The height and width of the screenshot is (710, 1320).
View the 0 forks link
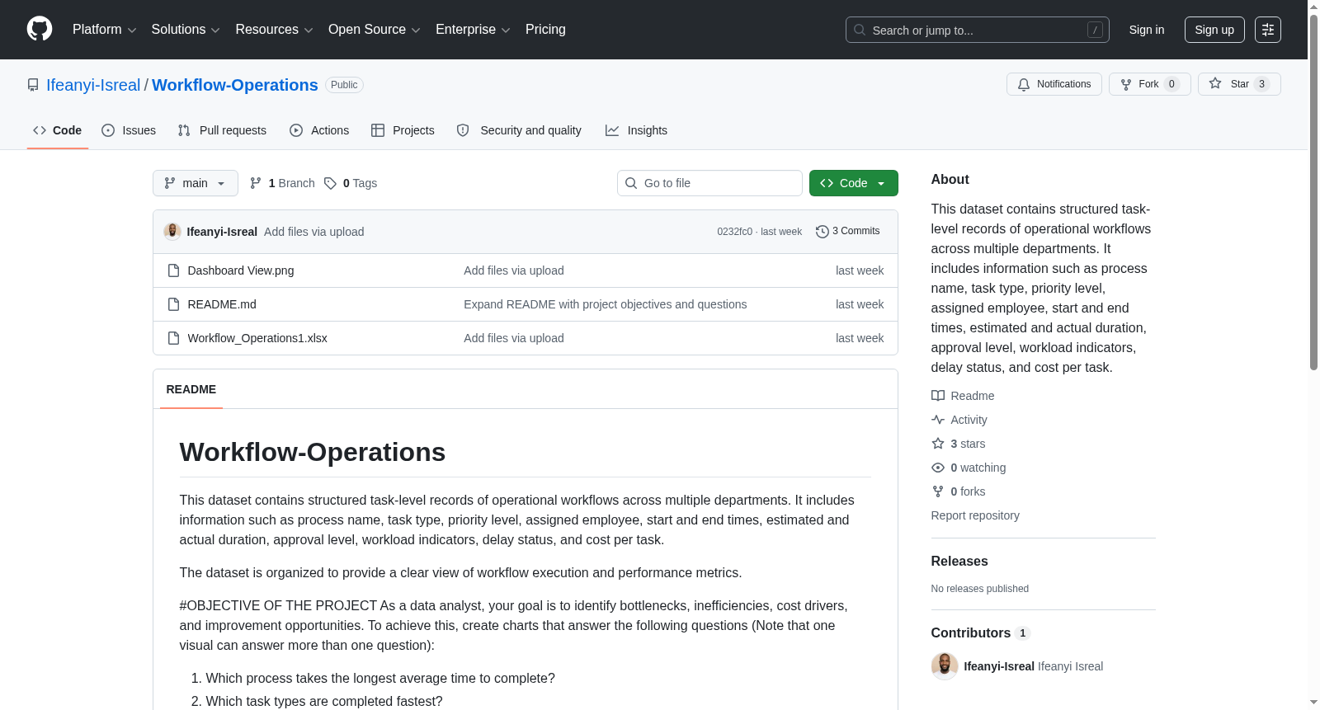[959, 491]
